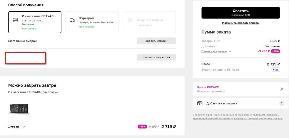Click the bonus points badge showing 28
Viewport: 289px width, 138px height.
point(275,70)
